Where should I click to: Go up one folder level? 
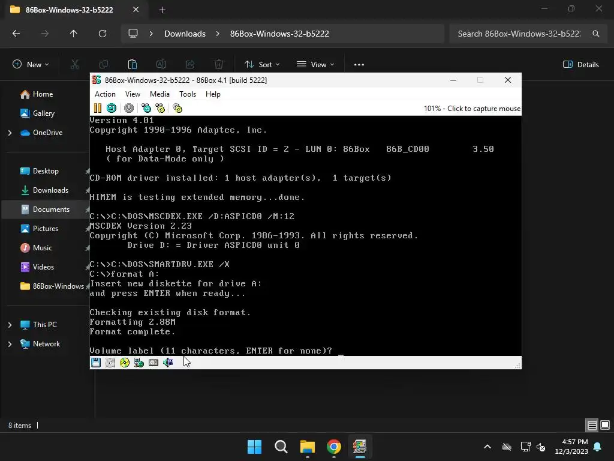click(x=74, y=34)
